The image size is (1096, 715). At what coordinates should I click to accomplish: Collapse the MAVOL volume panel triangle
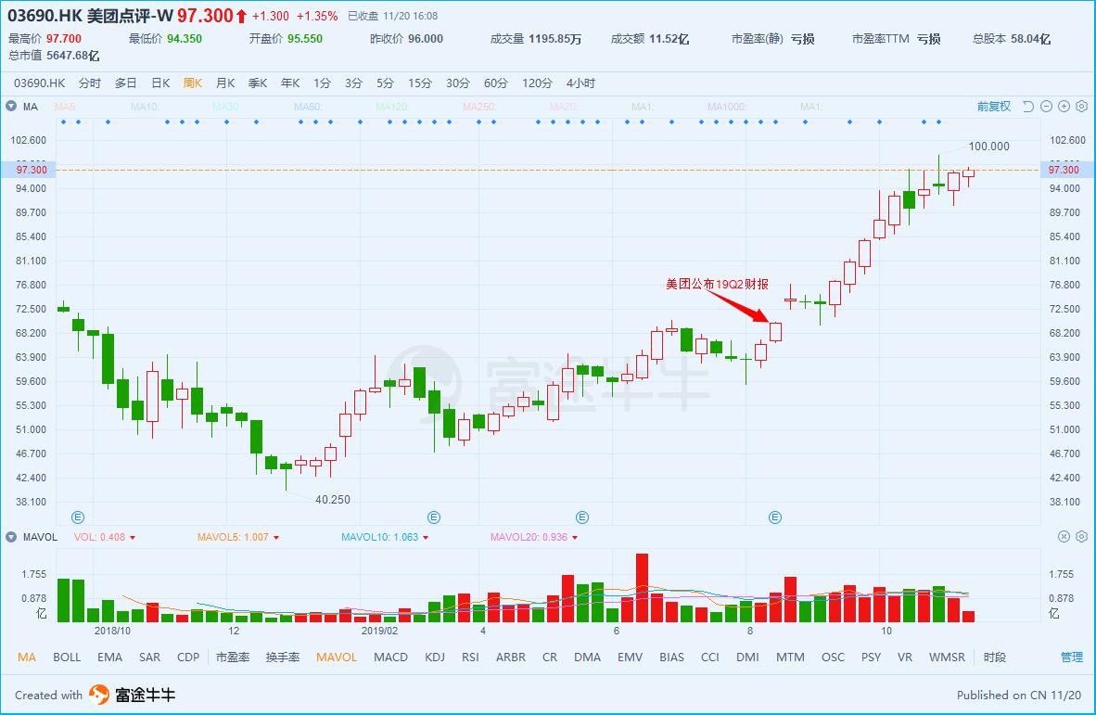click(11, 537)
